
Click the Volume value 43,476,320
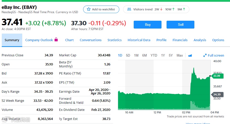point(44,110)
